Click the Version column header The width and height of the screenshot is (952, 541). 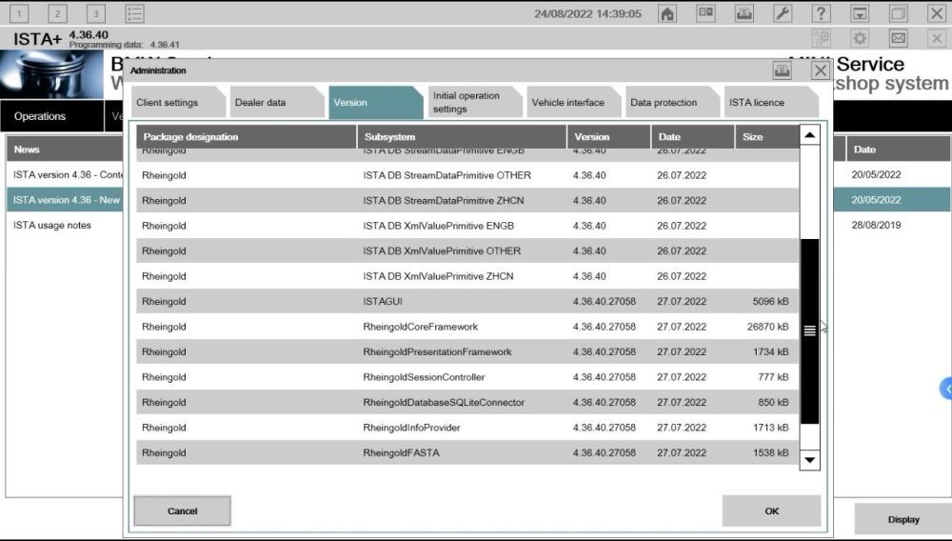pos(609,136)
